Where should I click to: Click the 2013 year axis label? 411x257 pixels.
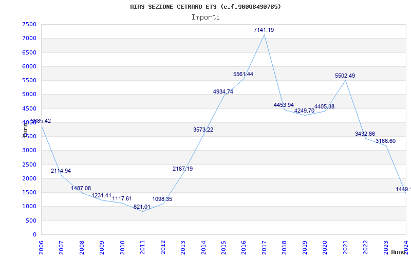183,248
